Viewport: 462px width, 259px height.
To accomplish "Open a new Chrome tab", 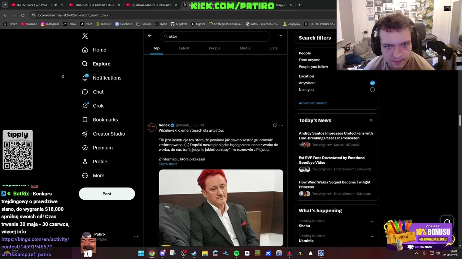I will tap(299, 5).
